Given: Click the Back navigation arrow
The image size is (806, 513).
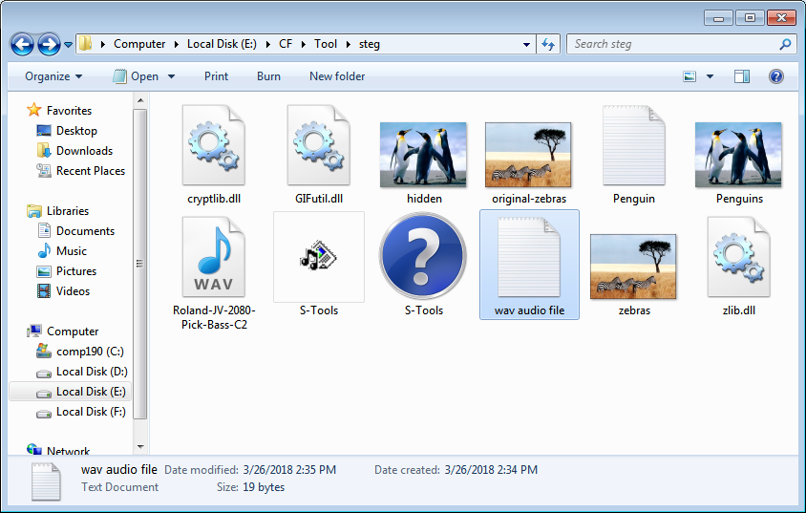Looking at the screenshot, I should tap(23, 44).
